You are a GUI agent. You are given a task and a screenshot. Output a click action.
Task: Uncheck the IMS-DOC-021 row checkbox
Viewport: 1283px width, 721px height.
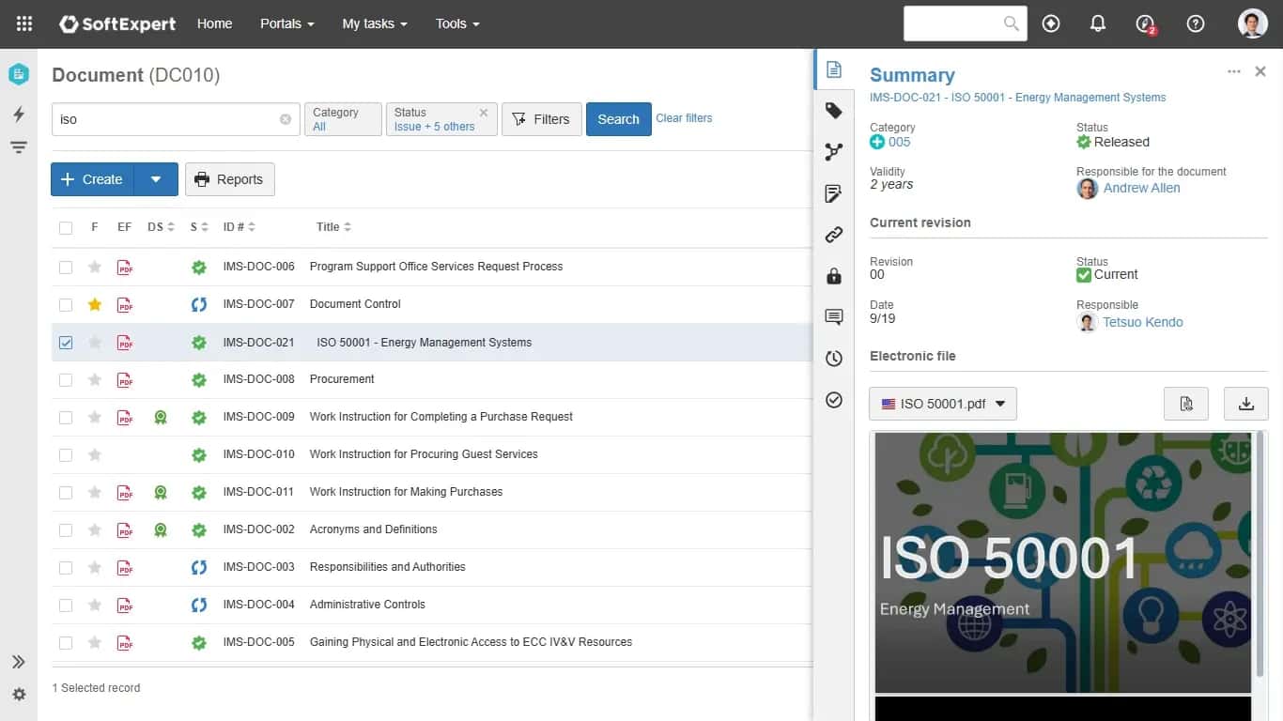pos(66,343)
